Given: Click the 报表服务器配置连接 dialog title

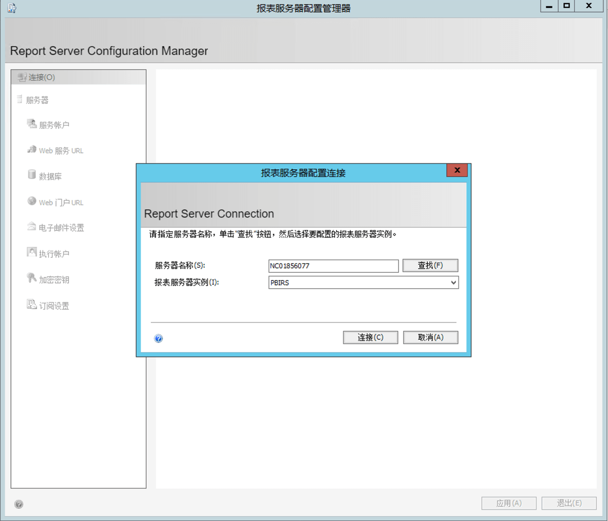Looking at the screenshot, I should [x=303, y=173].
